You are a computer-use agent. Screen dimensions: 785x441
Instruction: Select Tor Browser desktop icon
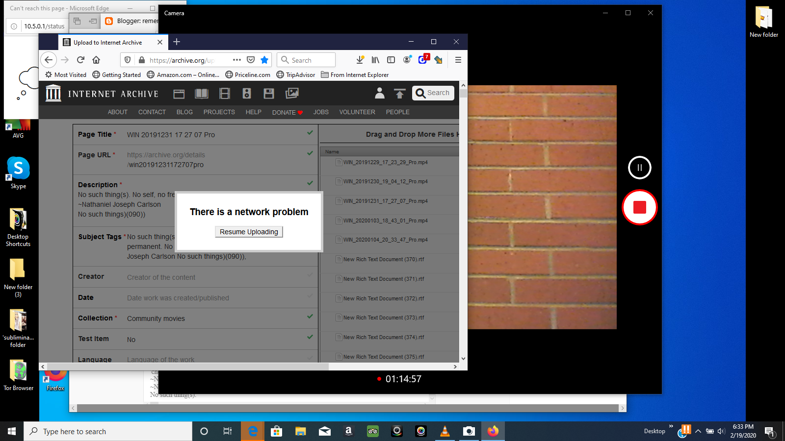coord(19,375)
